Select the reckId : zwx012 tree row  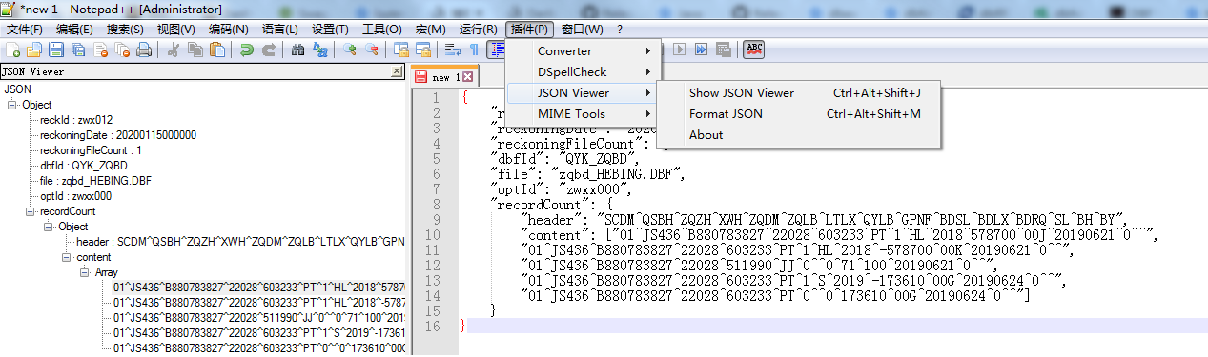tap(76, 120)
